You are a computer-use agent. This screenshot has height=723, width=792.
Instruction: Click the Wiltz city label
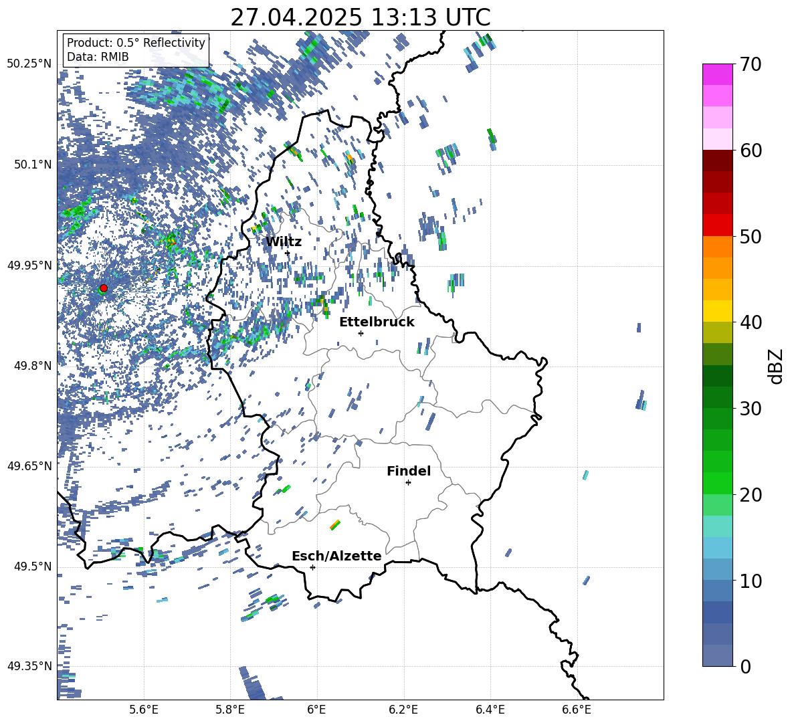coord(284,242)
